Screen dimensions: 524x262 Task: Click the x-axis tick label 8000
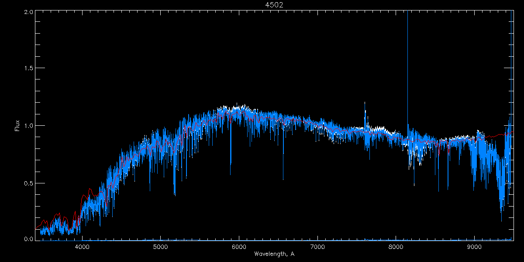pos(396,248)
